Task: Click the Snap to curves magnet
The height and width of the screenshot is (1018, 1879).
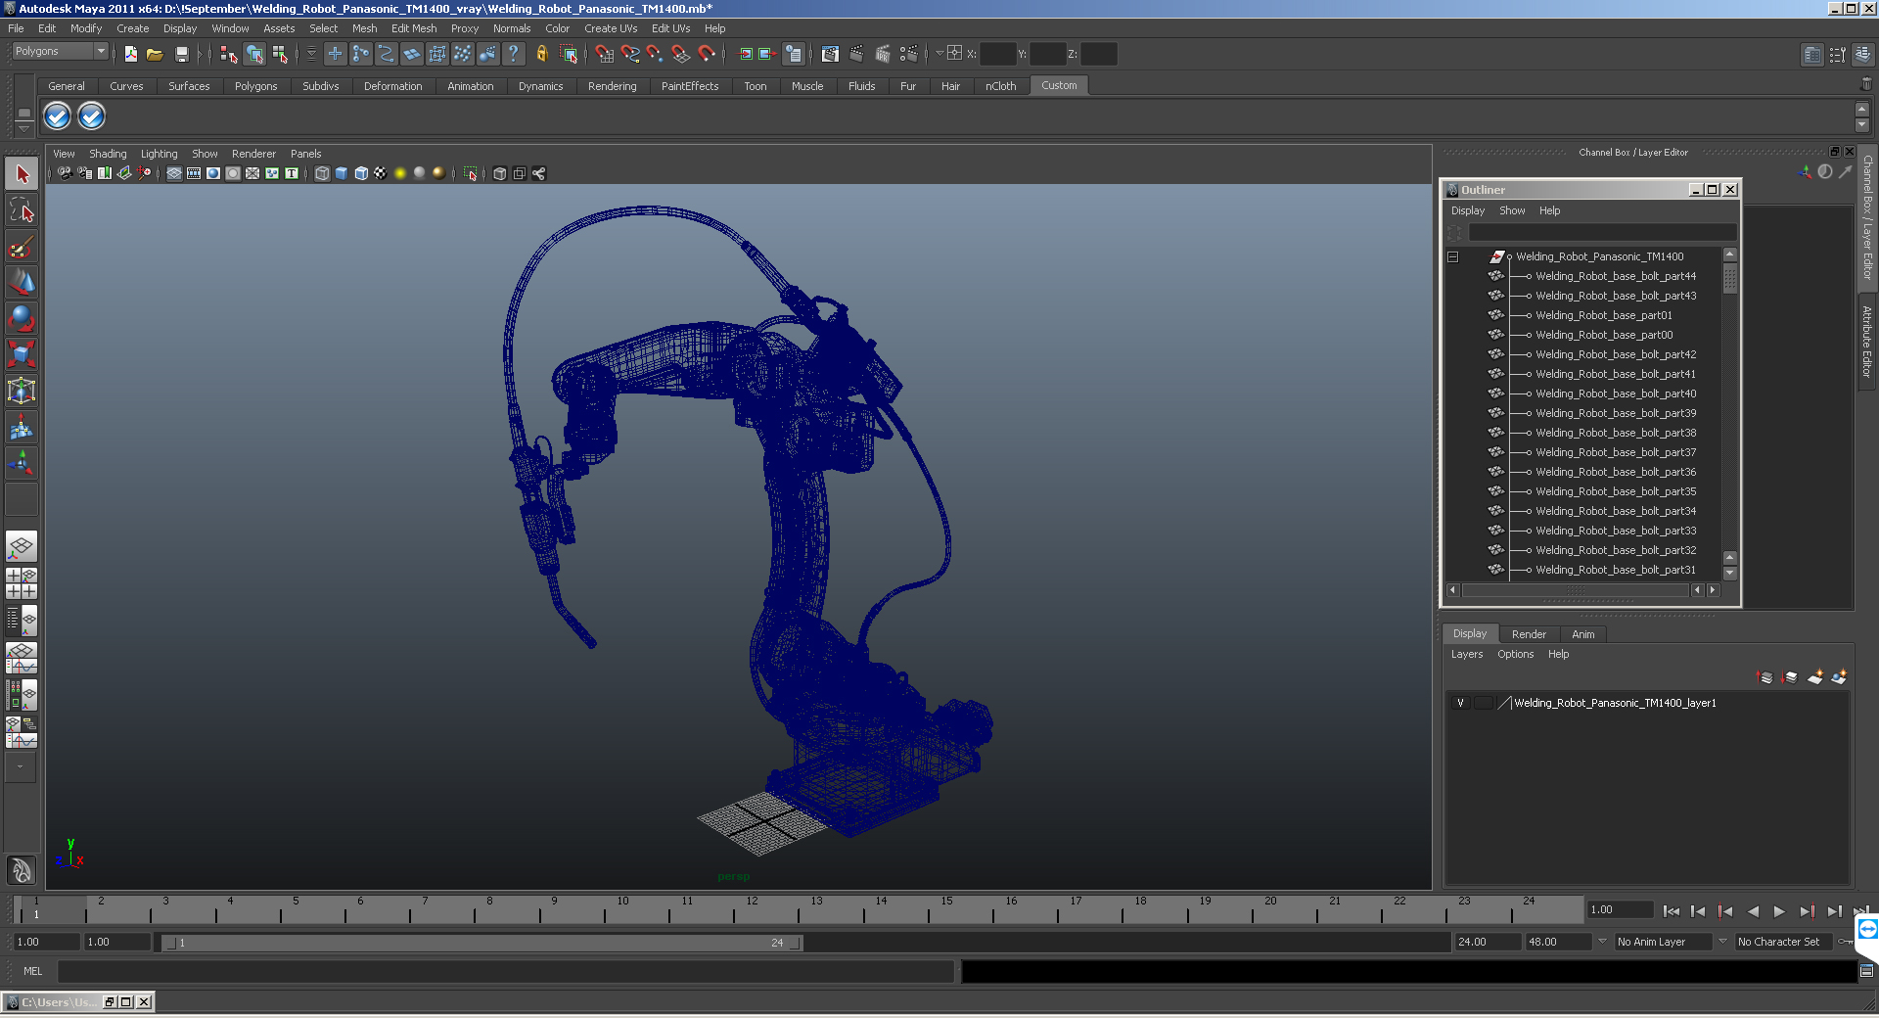Action: (629, 54)
